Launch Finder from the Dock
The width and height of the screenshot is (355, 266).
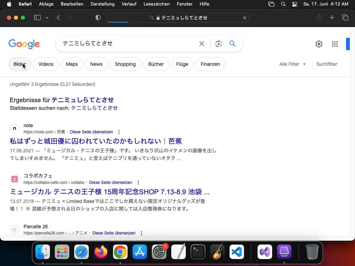click(x=43, y=252)
